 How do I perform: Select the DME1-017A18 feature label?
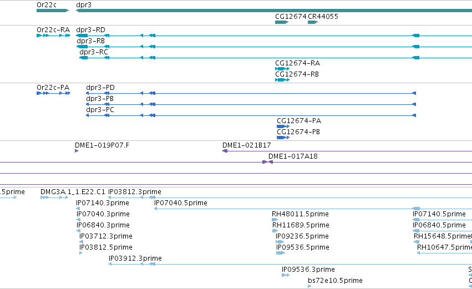tap(293, 156)
